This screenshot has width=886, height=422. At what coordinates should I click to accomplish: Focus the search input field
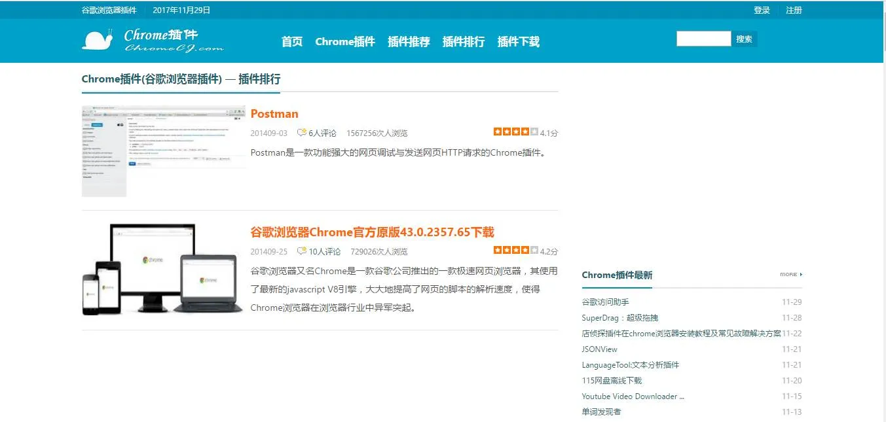[703, 39]
